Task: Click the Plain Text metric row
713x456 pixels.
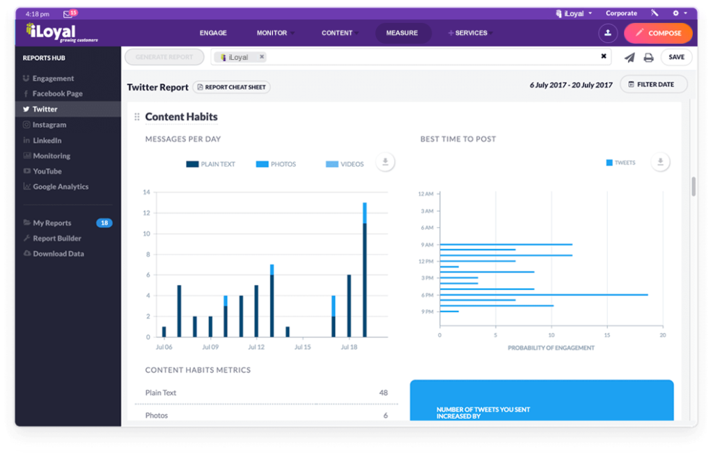Action: [267, 393]
